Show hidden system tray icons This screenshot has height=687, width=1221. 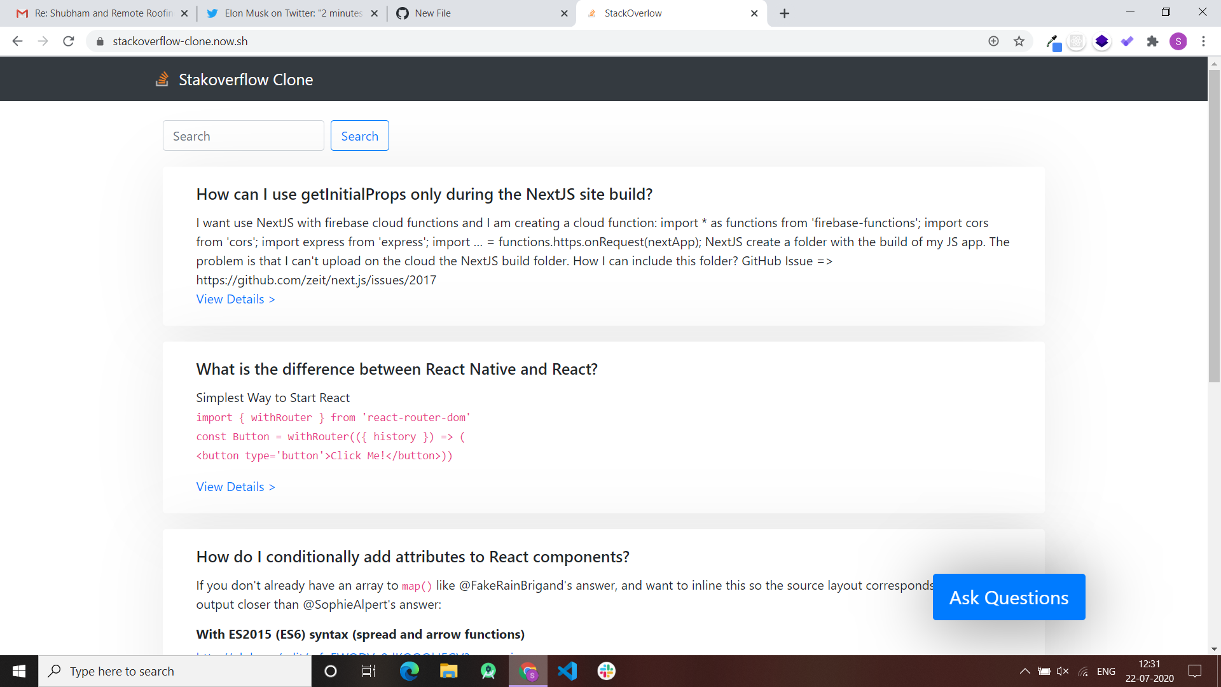1024,671
